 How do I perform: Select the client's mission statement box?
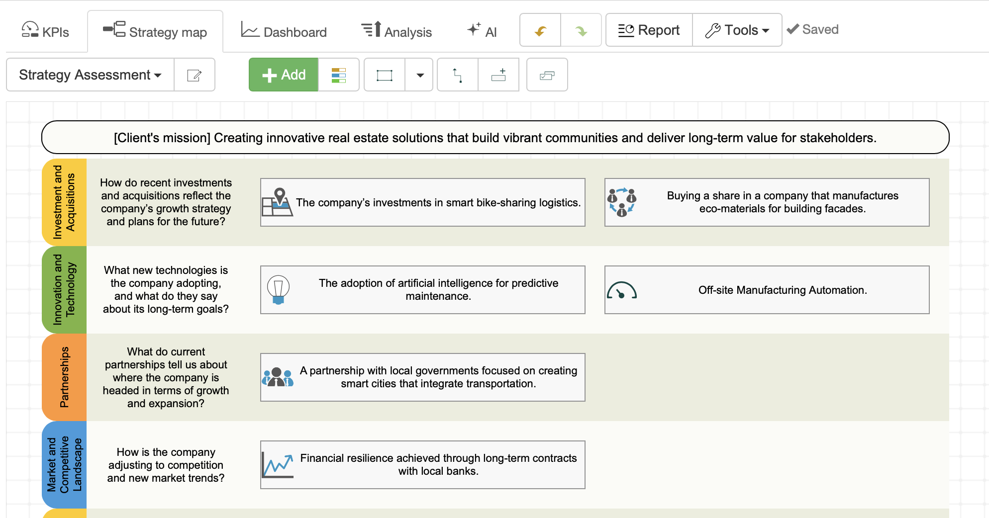(x=495, y=138)
